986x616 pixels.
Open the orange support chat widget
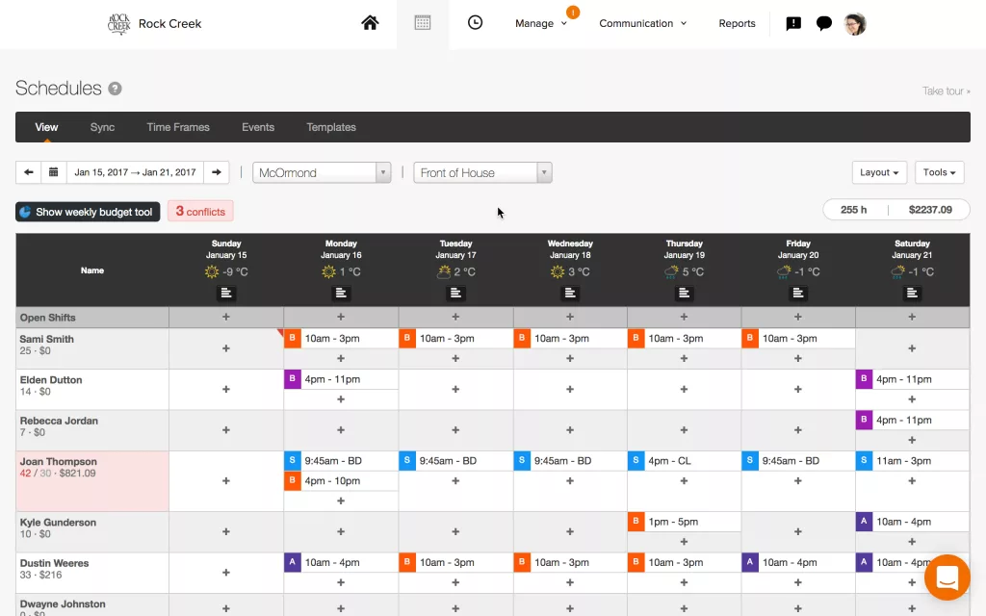pos(946,577)
